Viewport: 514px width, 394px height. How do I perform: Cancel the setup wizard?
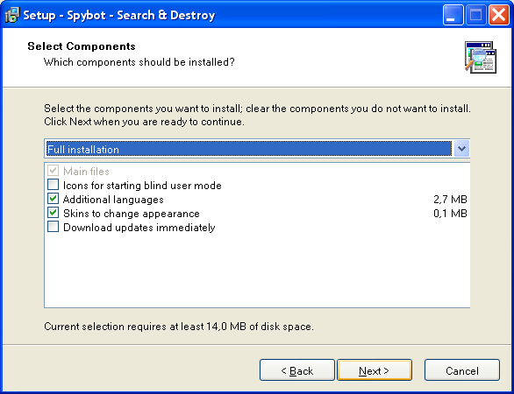[x=462, y=370]
